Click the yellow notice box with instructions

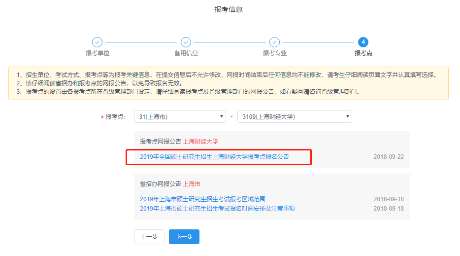[229, 83]
